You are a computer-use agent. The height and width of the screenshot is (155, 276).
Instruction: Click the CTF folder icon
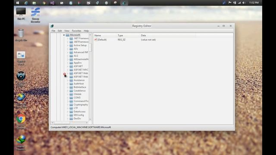coord(71,108)
